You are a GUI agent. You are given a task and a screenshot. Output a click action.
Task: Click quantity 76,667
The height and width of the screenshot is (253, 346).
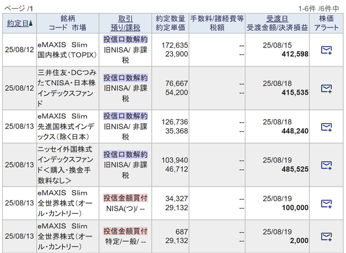[177, 83]
